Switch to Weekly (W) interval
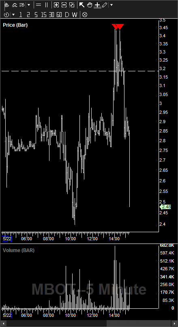Screen dimensions: 178x327 pyautogui.click(x=75, y=15)
